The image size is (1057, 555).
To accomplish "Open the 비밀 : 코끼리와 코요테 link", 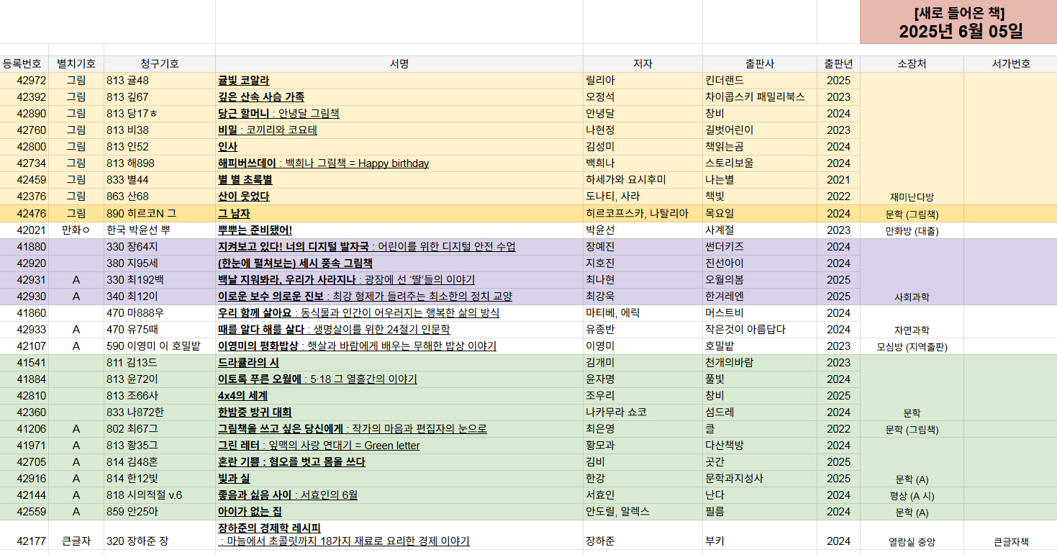I will (267, 130).
